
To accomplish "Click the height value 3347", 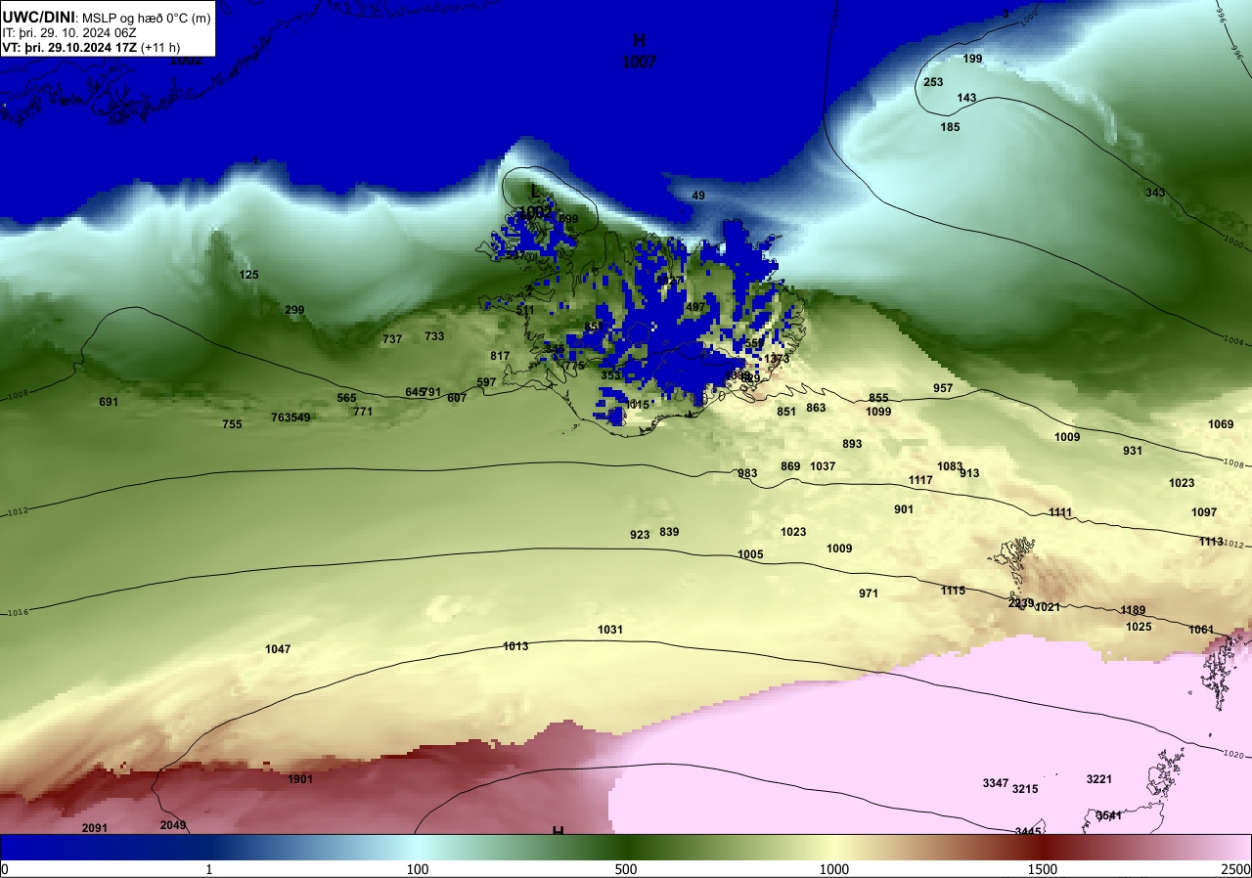I will click(996, 783).
